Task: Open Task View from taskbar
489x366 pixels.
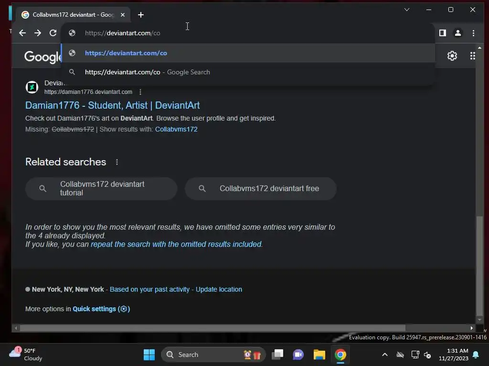Action: pos(277,355)
